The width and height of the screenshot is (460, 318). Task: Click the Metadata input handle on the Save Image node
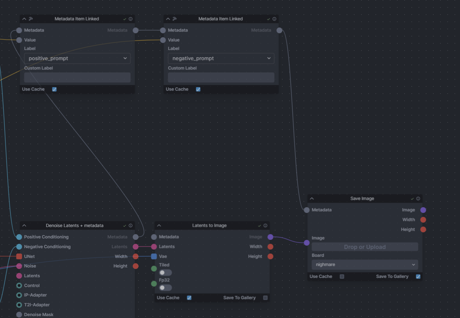(x=307, y=210)
